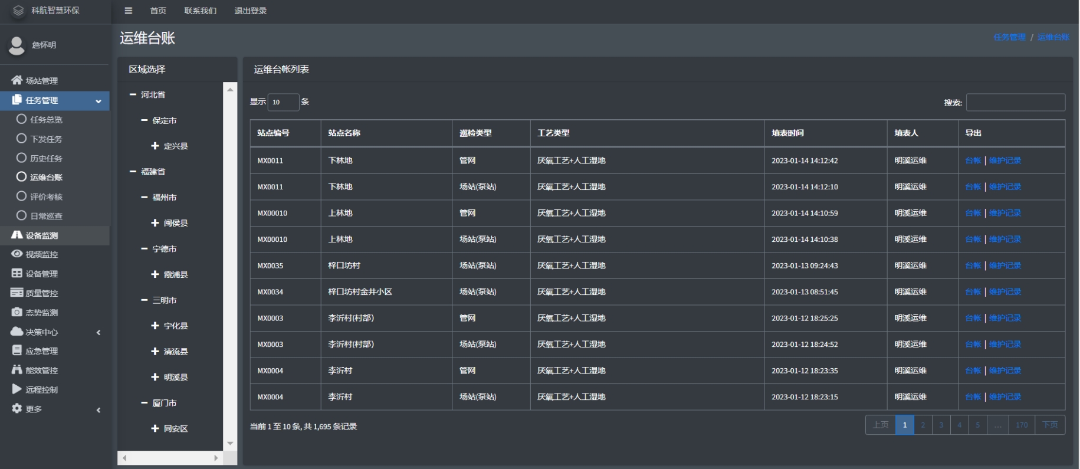The width and height of the screenshot is (1080, 469).
Task: Click the gear icon beside 更多
Action: coord(17,408)
